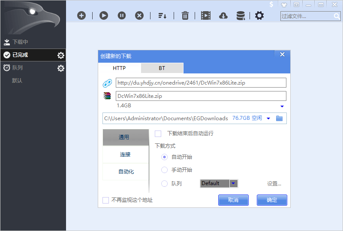Switch to the BT tab
This screenshot has height=231, width=343.
tap(162, 68)
